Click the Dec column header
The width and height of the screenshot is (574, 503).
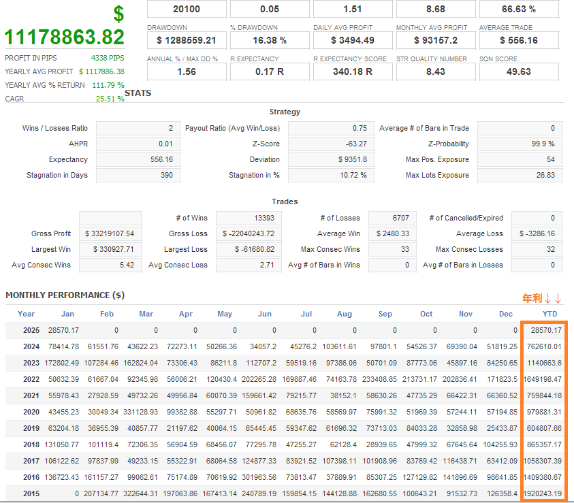[x=505, y=314]
